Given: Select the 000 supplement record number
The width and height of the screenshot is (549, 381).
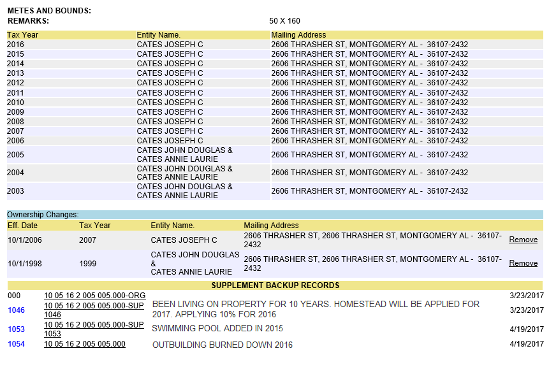Looking at the screenshot, I should (x=14, y=295).
